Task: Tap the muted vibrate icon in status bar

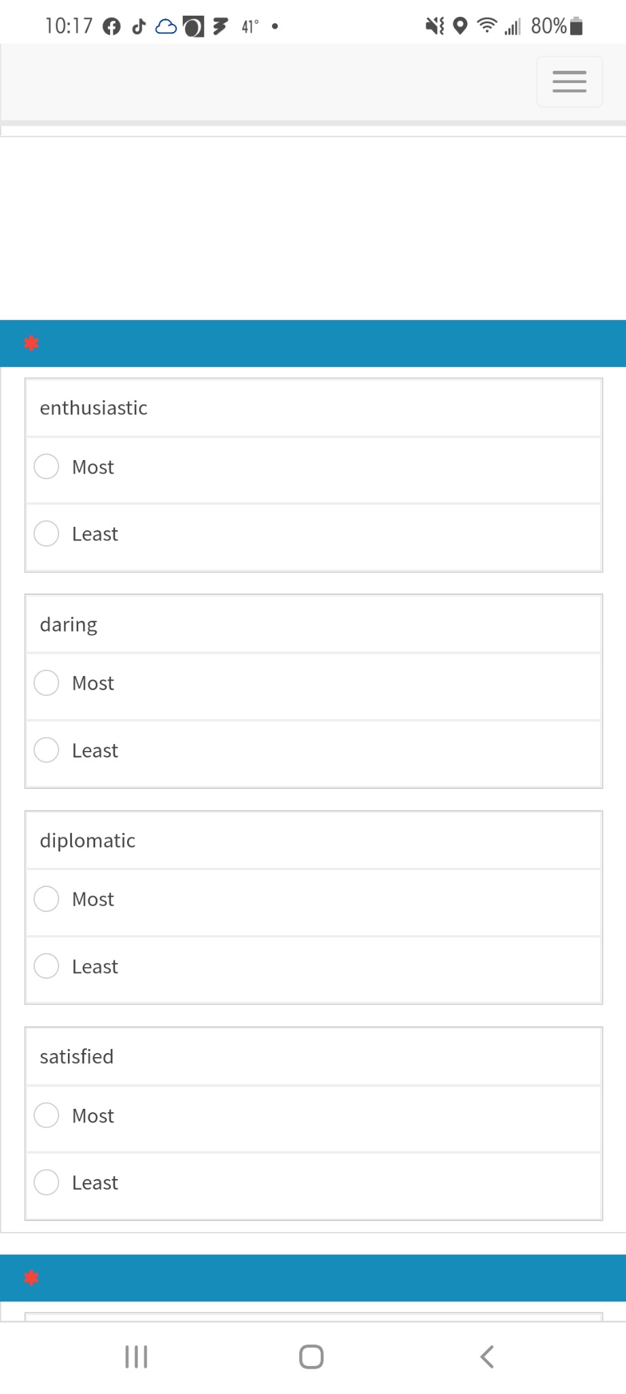Action: [x=434, y=27]
